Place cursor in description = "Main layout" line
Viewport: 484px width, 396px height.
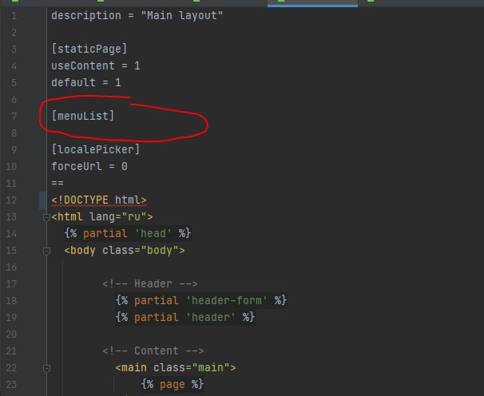pyautogui.click(x=137, y=15)
